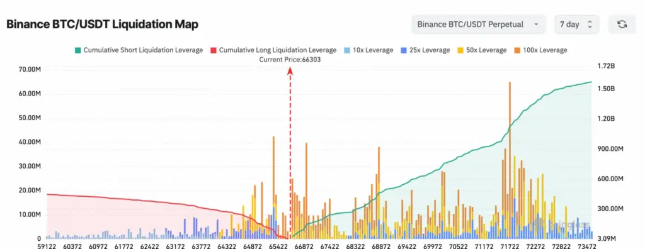
Task: Click the 20.00M left axis label
Action: click(x=29, y=191)
